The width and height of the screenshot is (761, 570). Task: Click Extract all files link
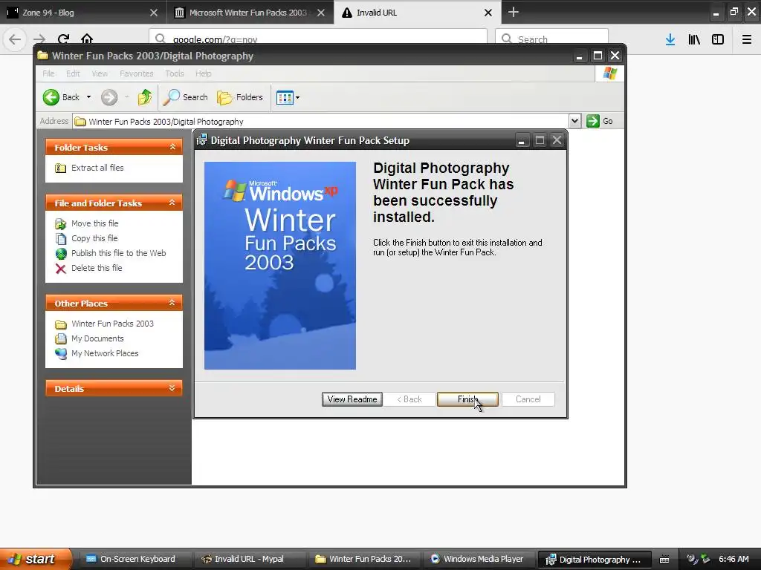coord(97,168)
